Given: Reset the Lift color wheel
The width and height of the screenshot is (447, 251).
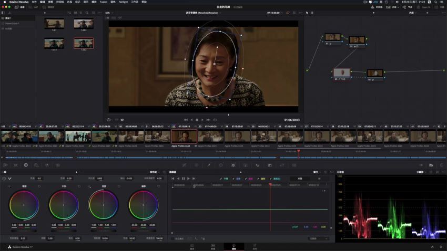Looking at the screenshot, I should (x=39, y=186).
